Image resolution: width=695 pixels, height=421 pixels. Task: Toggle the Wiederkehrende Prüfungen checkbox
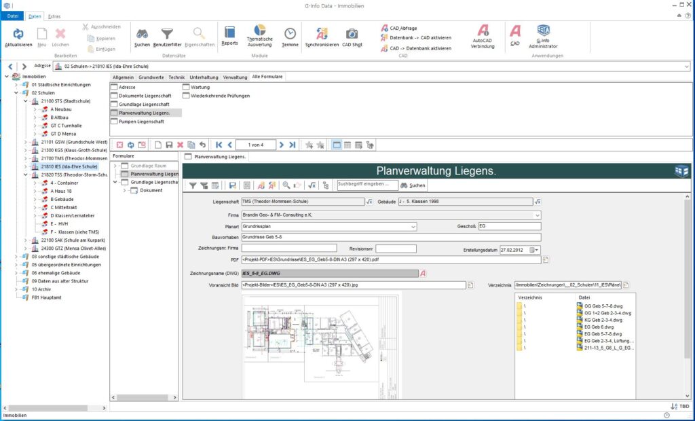click(186, 96)
